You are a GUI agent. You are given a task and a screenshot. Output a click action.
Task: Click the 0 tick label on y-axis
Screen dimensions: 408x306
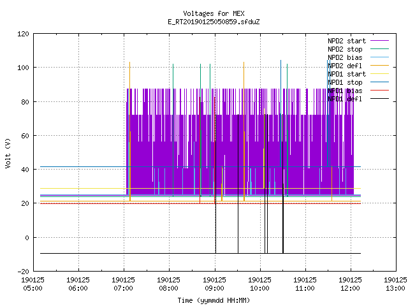click(27, 238)
